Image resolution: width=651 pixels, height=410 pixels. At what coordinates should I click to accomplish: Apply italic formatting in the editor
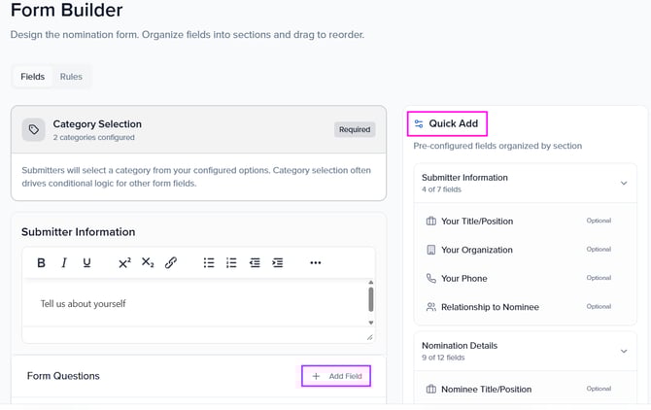pos(64,263)
